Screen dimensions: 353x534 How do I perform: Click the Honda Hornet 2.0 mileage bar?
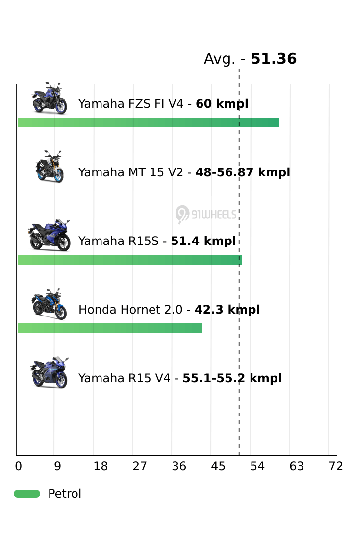click(110, 328)
